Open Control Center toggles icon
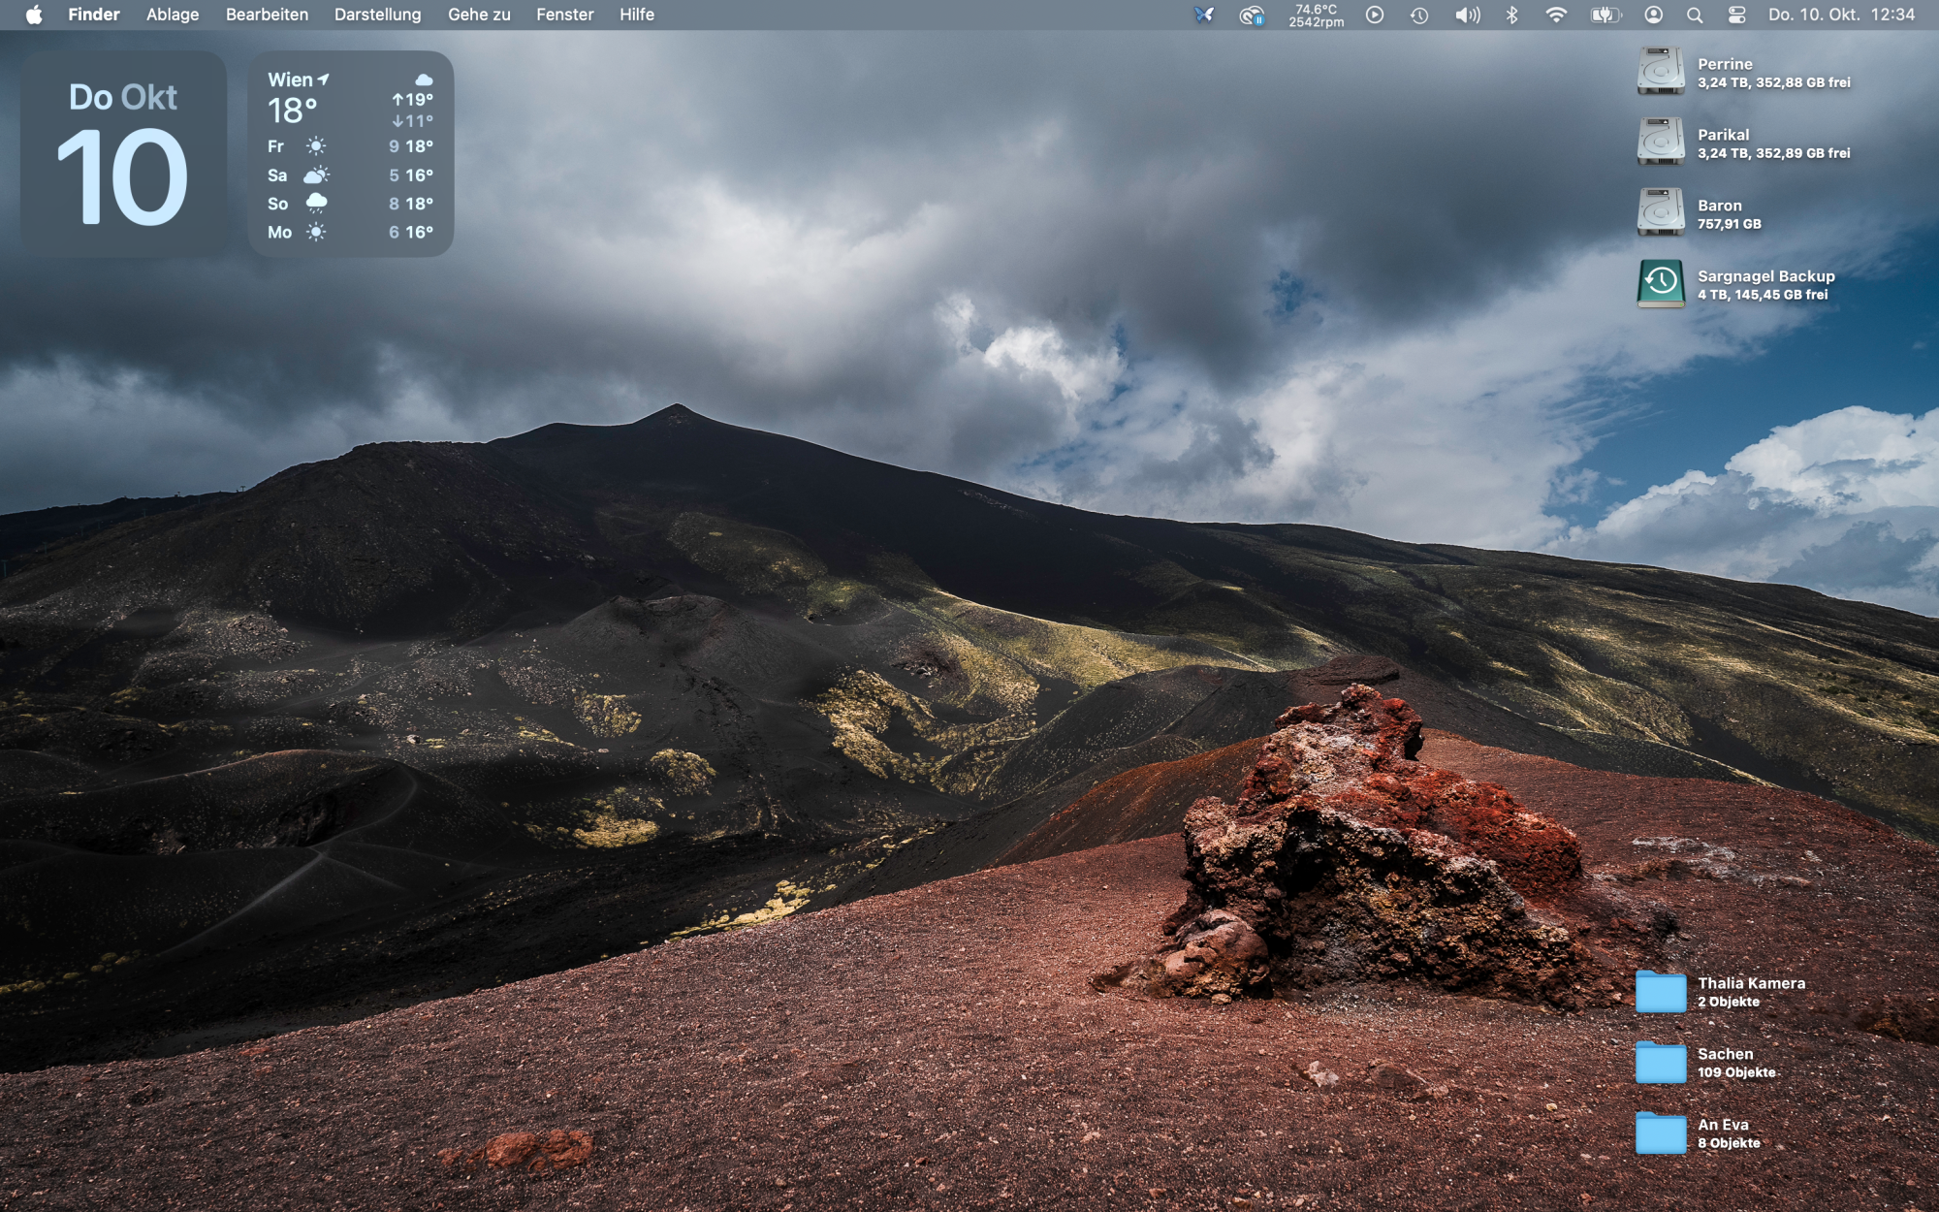The image size is (1939, 1212). [x=1736, y=15]
